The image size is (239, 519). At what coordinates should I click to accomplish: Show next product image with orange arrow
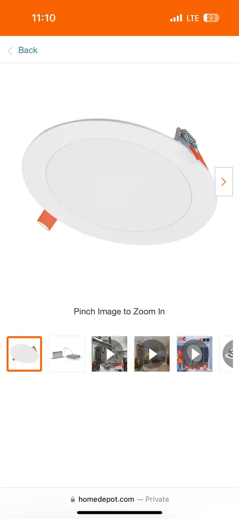tap(224, 182)
